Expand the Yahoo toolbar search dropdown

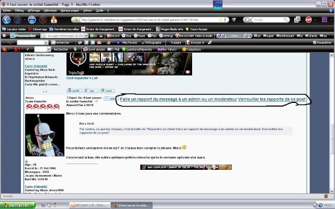[49, 50]
